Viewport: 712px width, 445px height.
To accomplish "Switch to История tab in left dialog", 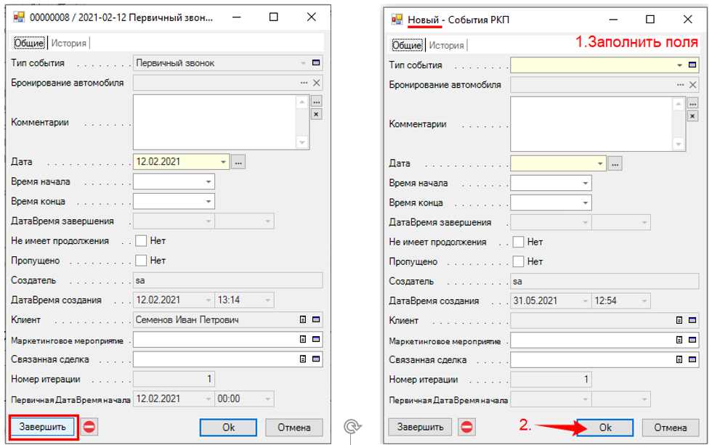I will (69, 44).
